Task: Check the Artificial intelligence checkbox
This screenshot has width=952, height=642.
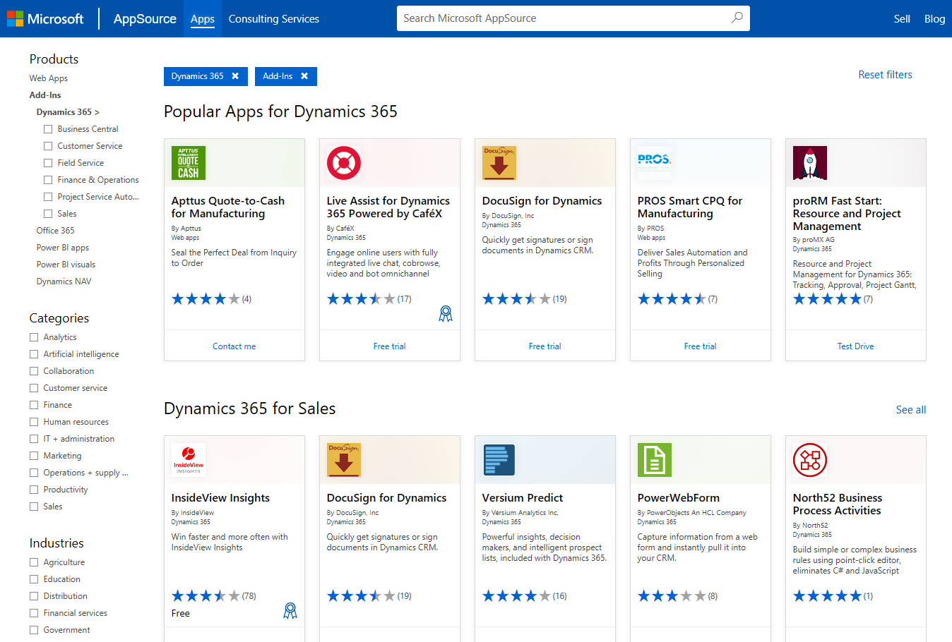Action: [x=34, y=354]
